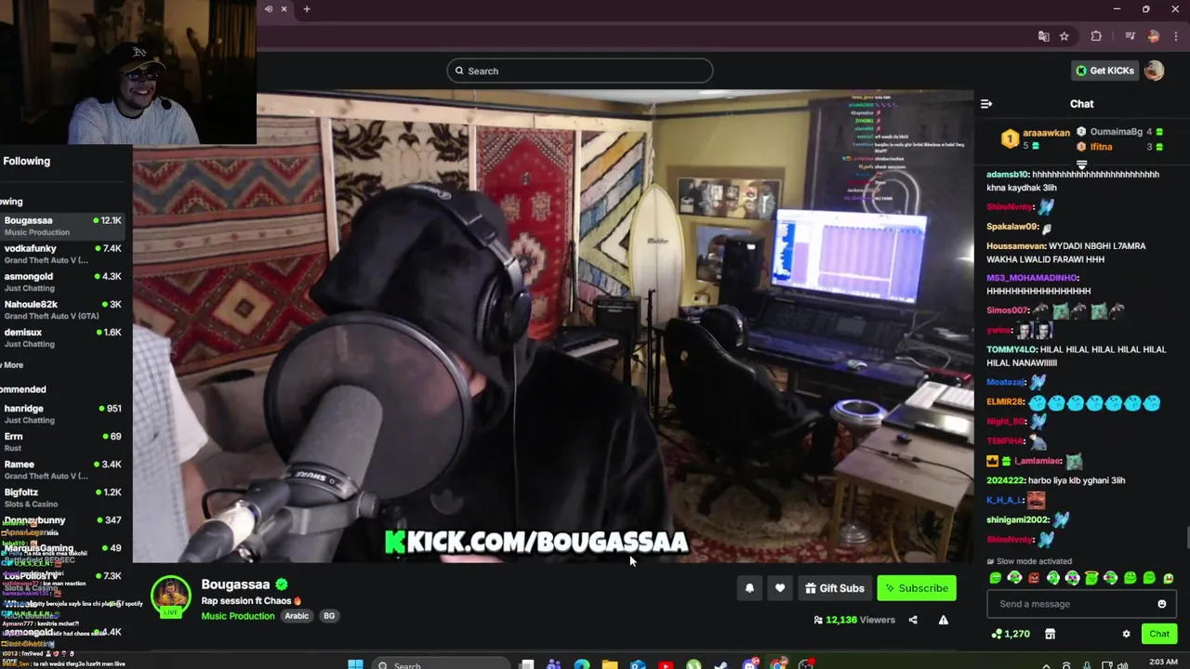
Task: Click the 1,270 channel points balance
Action: coord(1011,634)
